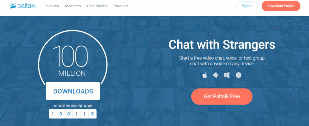Click the MILLION text in the circle

[x=72, y=73]
